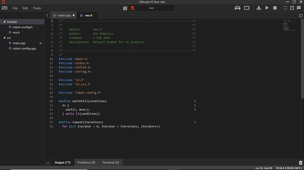This screenshot has height=170, width=304.
Task: Click '#define waitUntil(condition)' line
Action: (x=82, y=101)
